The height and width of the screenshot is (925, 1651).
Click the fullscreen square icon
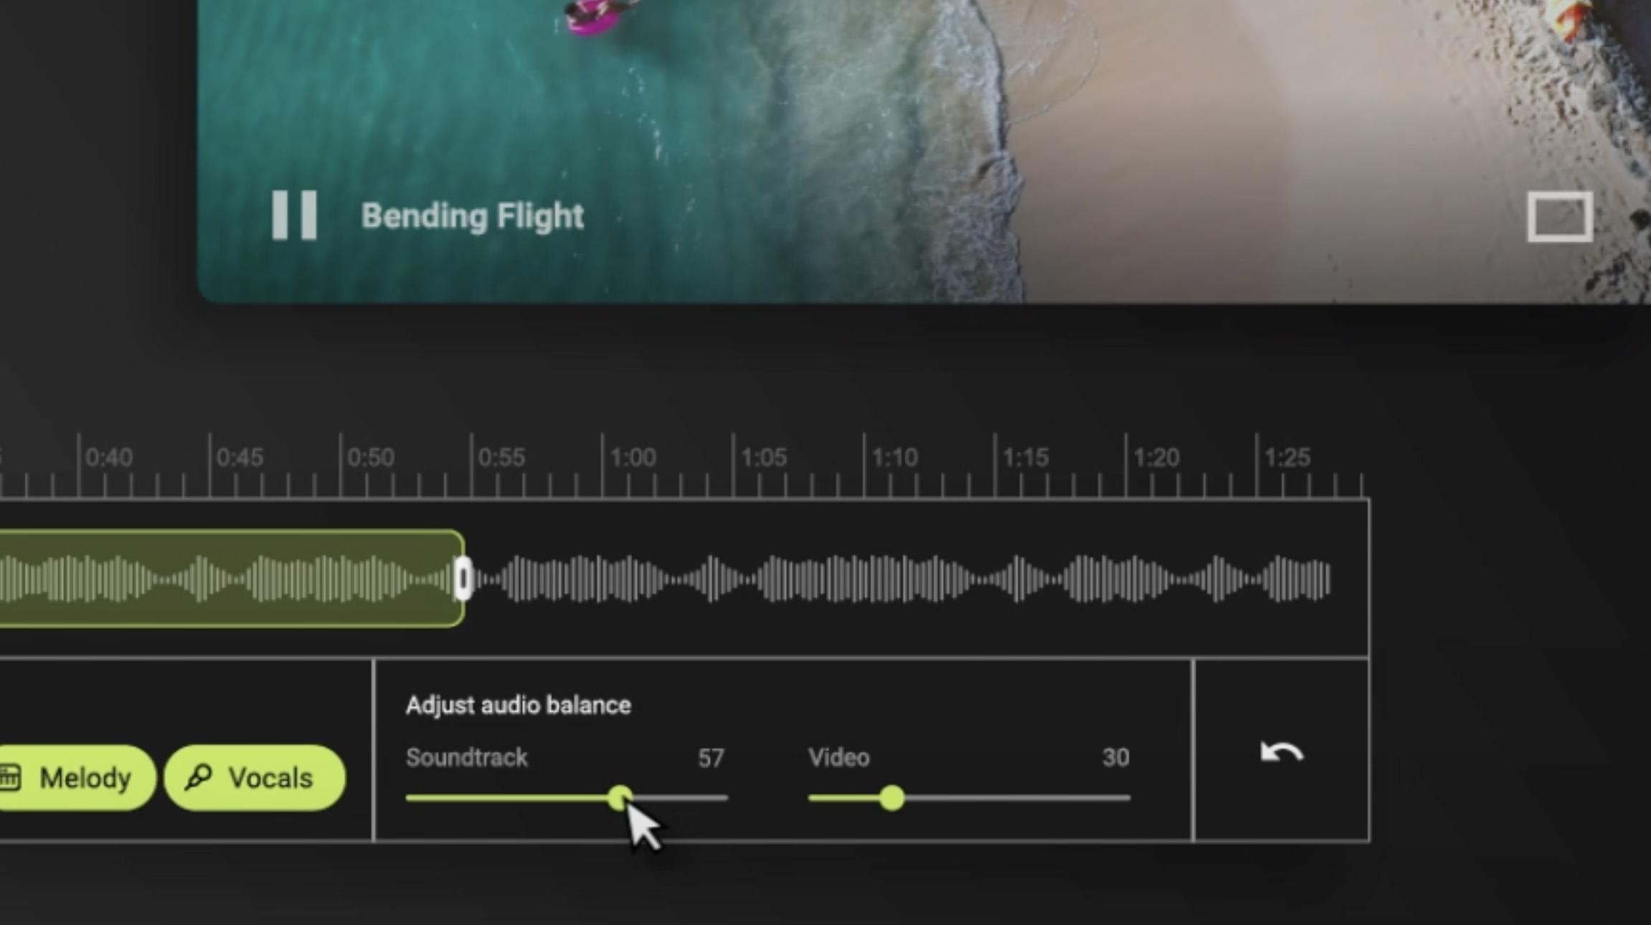point(1560,217)
